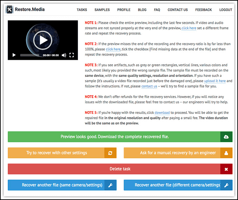Toggle fullscreen on the video preview
The image size is (238, 200).
coord(72,55)
